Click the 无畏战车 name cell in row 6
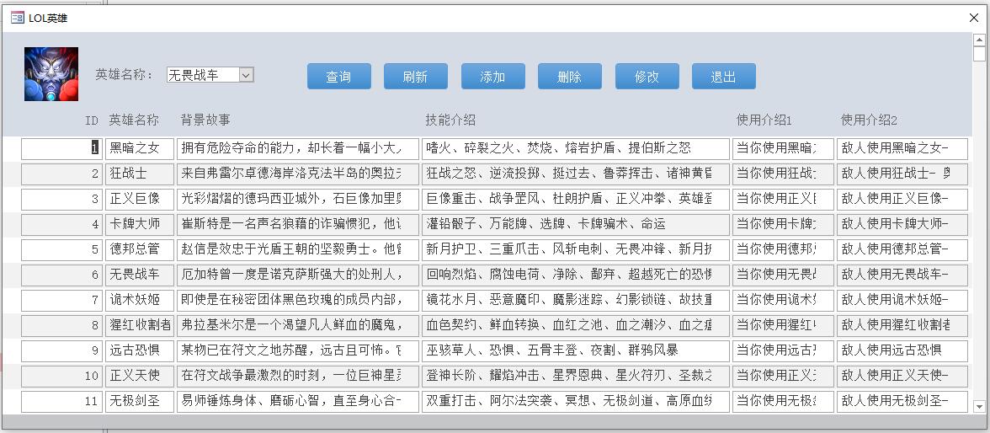Viewport: 990px width, 433px height. click(140, 275)
